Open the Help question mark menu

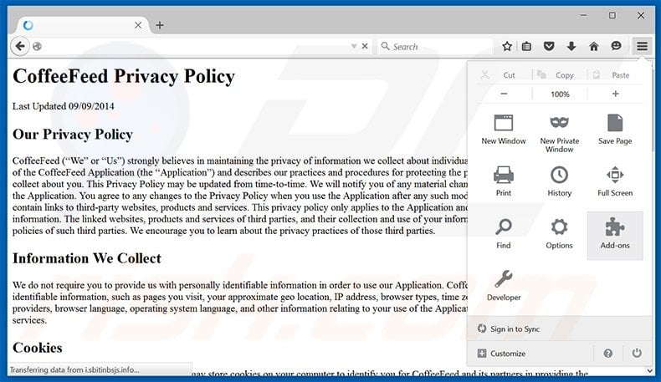[608, 354]
